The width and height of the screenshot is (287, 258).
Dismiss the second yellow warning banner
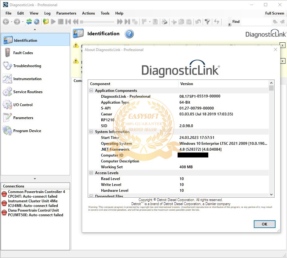coord(282,61)
